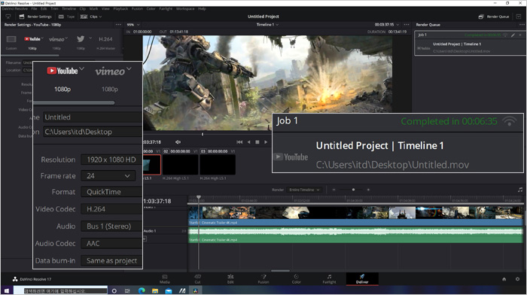Select the H.264 Master render preset
527x295 pixels.
(105, 42)
